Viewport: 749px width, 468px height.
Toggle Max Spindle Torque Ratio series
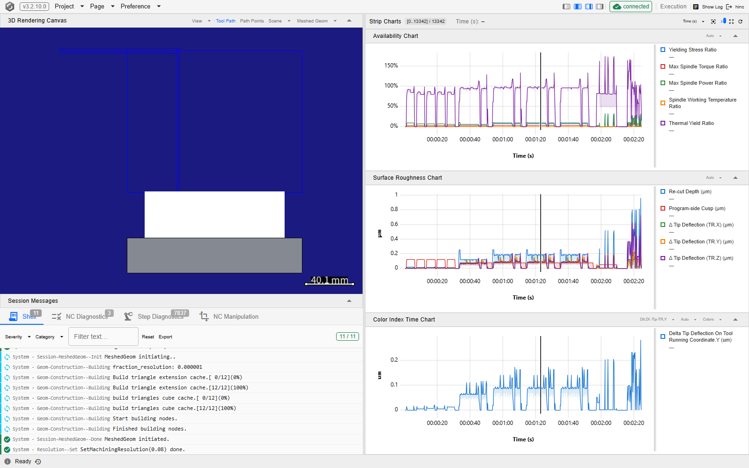(663, 66)
